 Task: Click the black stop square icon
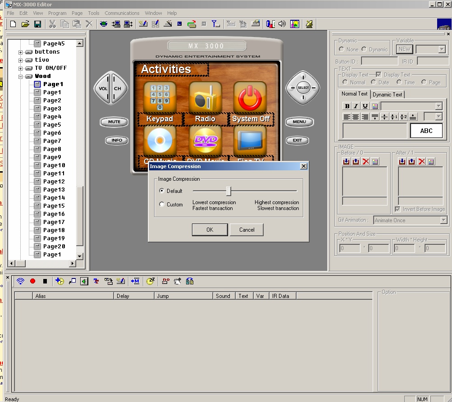(45, 281)
